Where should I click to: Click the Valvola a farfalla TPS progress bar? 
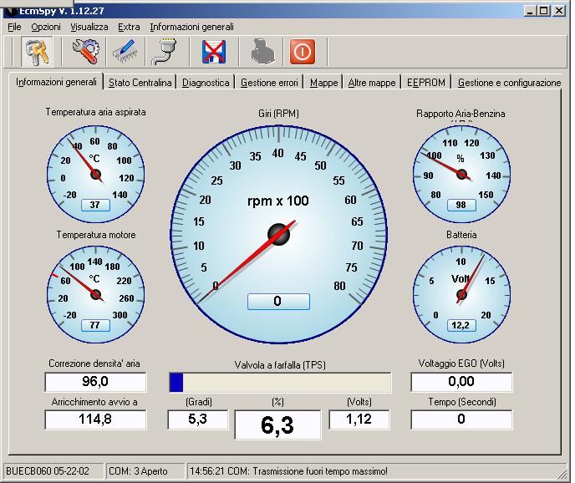[280, 383]
